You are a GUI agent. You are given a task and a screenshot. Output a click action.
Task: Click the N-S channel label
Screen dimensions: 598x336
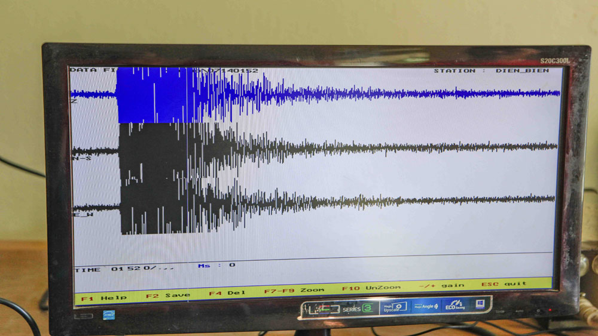click(80, 158)
